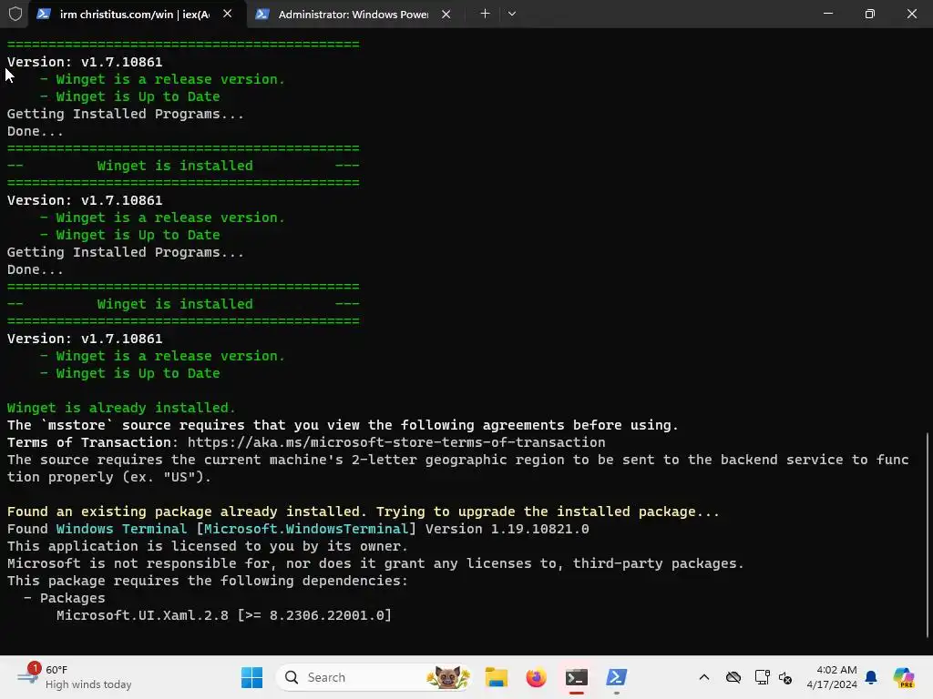Viewport: 933px width, 699px height.
Task: Click the Microsoft.WindowsTerminal package ID text
Action: 306,529
